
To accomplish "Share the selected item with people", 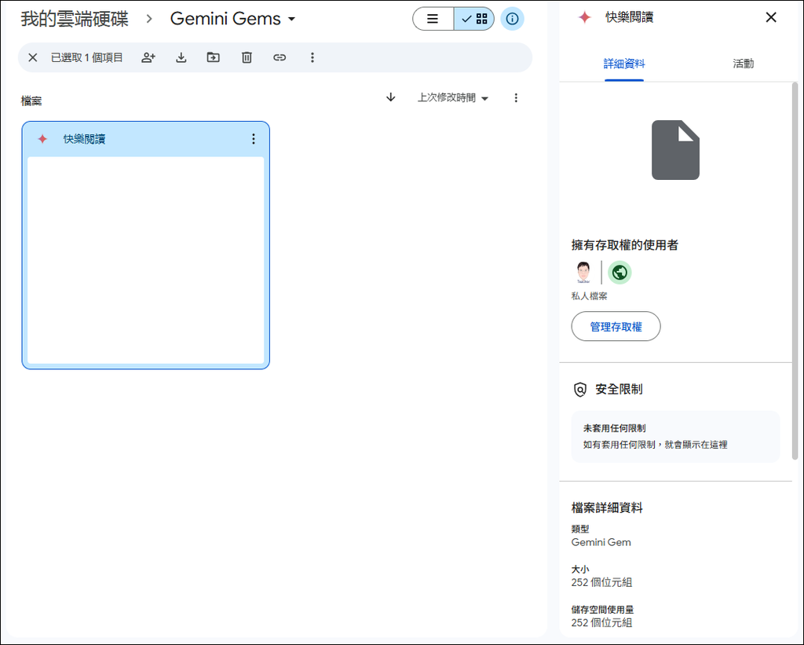I will 148,57.
